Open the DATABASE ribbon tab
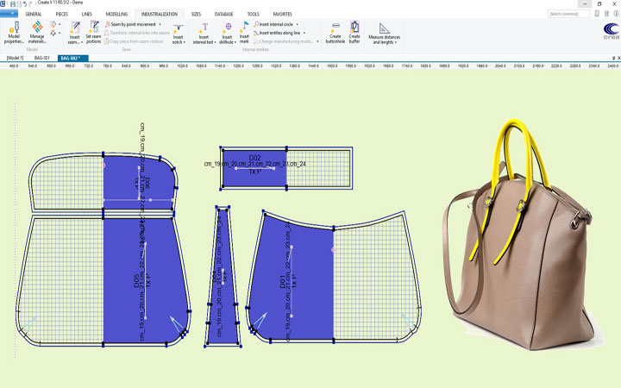The image size is (621, 388). [x=223, y=15]
